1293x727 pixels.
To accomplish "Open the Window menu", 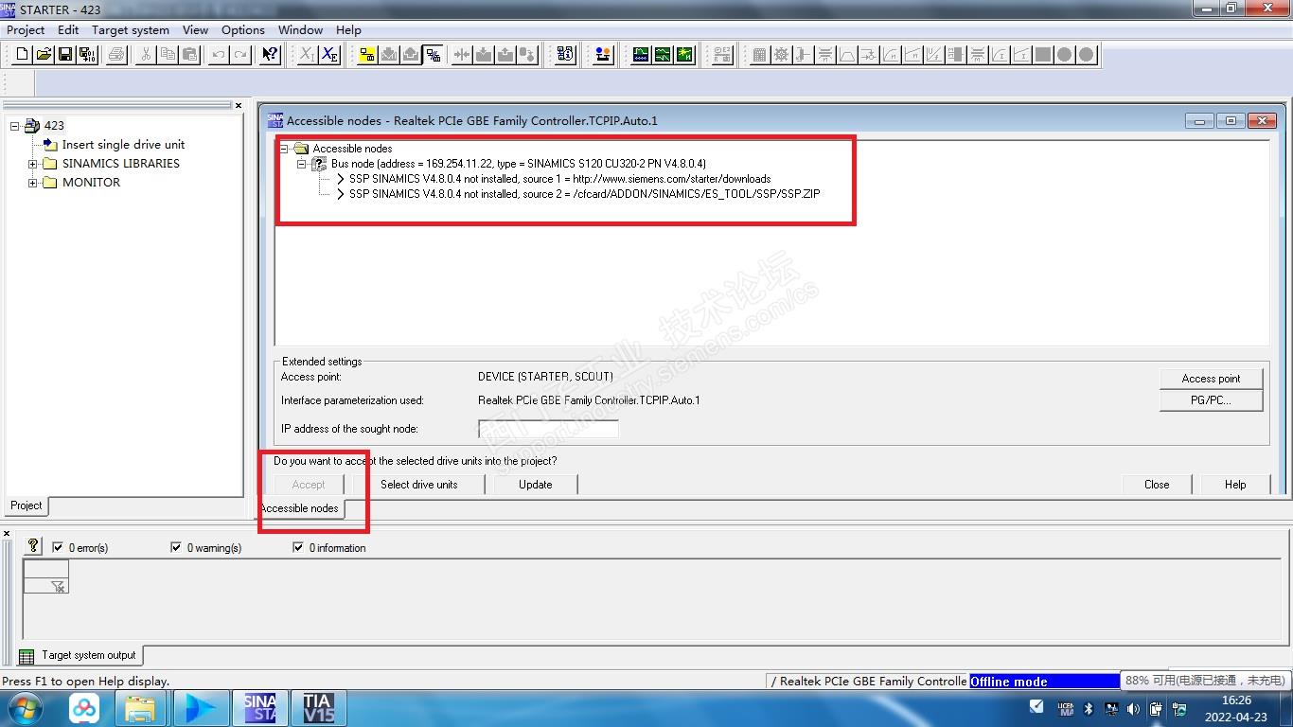I will tap(301, 30).
